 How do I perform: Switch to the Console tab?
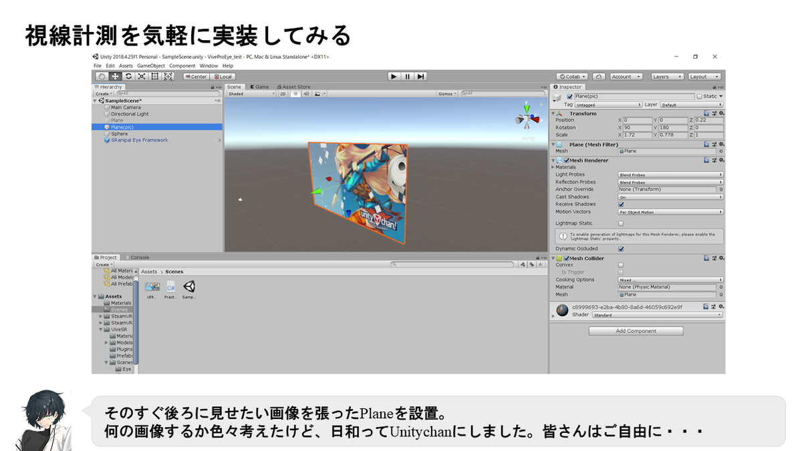point(137,257)
